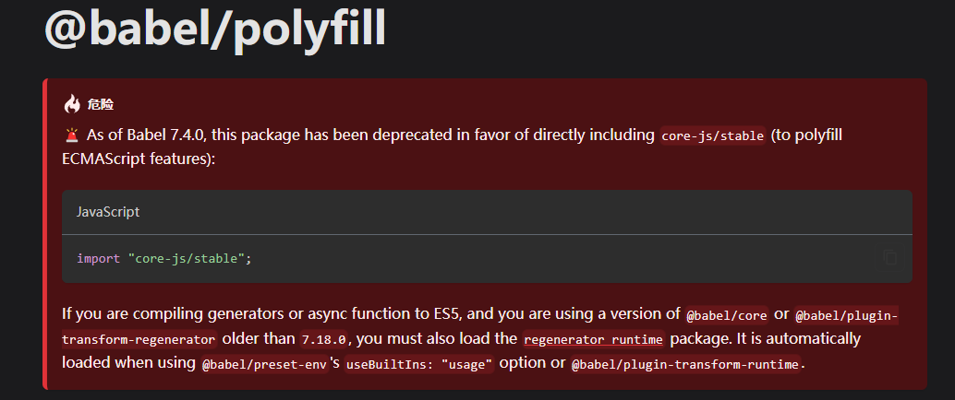Open the @babel/plugin-transform-runtime reference
Viewport: 955px width, 400px height.
(684, 364)
